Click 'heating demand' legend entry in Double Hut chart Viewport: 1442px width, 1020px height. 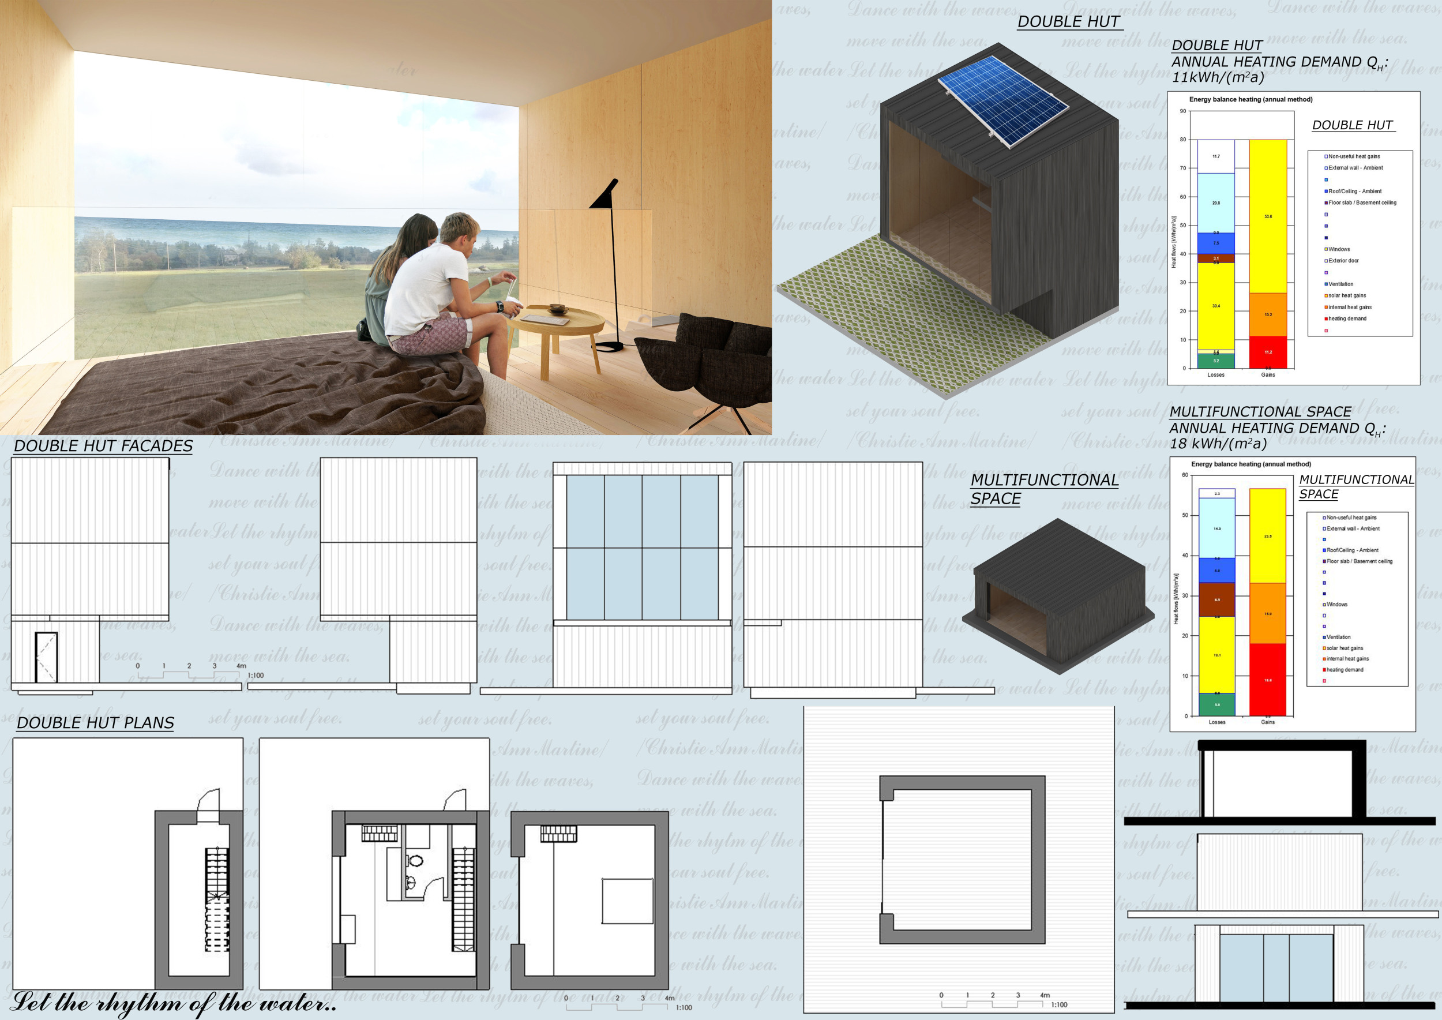pyautogui.click(x=1346, y=319)
